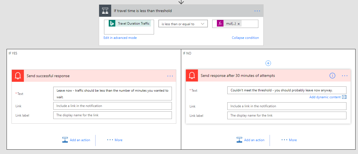Remove the mul(...) expression with its x
The image size is (358, 154).
coord(239,24)
